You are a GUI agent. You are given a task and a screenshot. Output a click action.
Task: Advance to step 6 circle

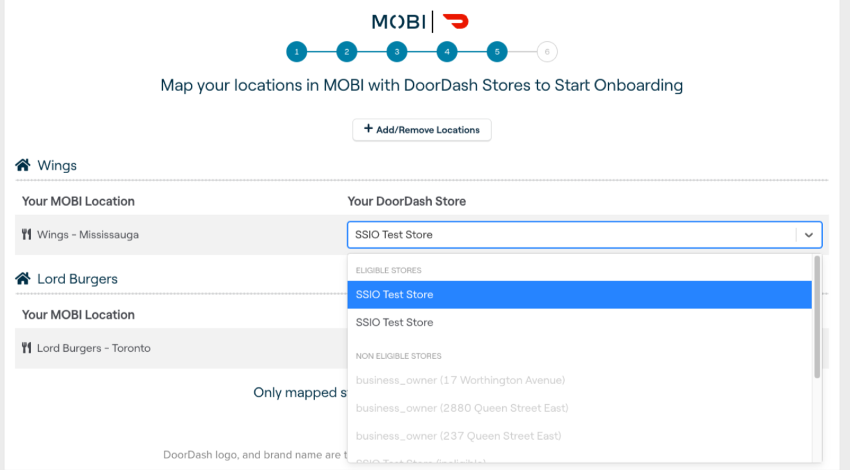tap(547, 52)
